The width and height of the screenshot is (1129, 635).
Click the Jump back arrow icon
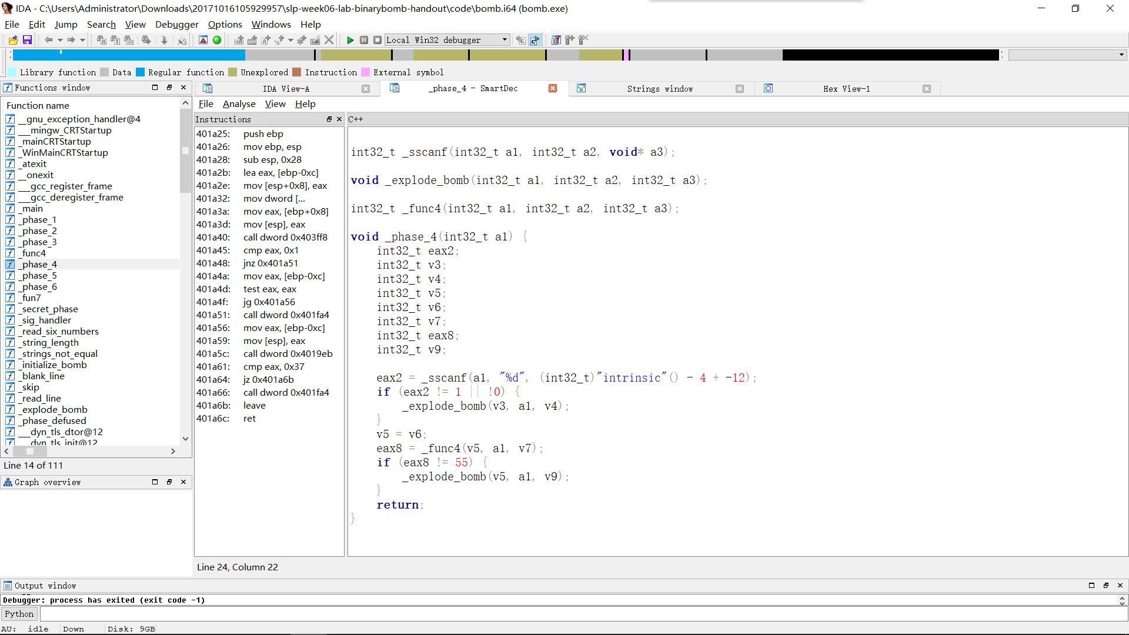49,40
